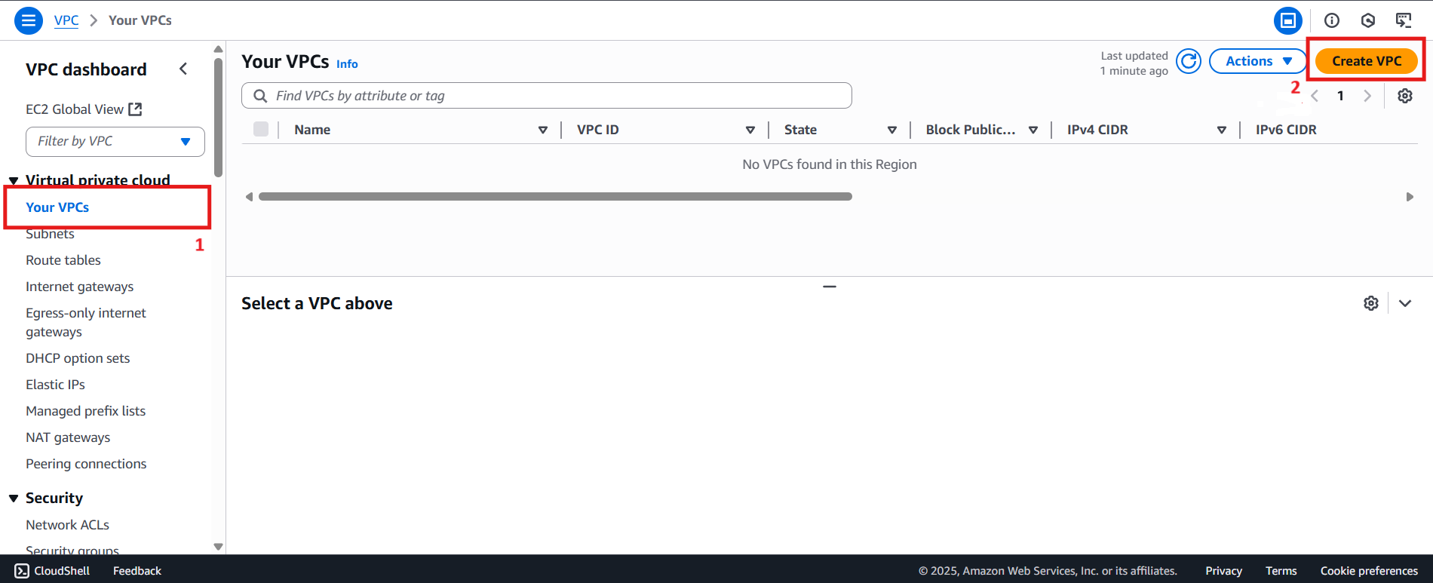This screenshot has width=1433, height=583.
Task: Open the Filter by VPC dropdown
Action: tap(115, 142)
